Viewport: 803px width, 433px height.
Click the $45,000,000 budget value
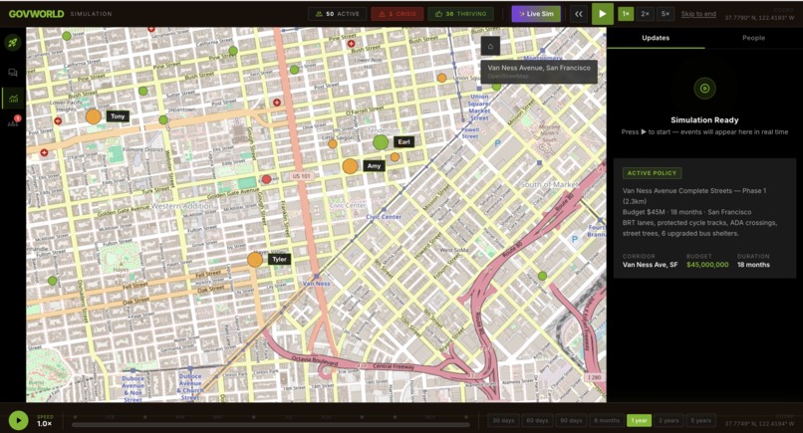click(x=707, y=265)
